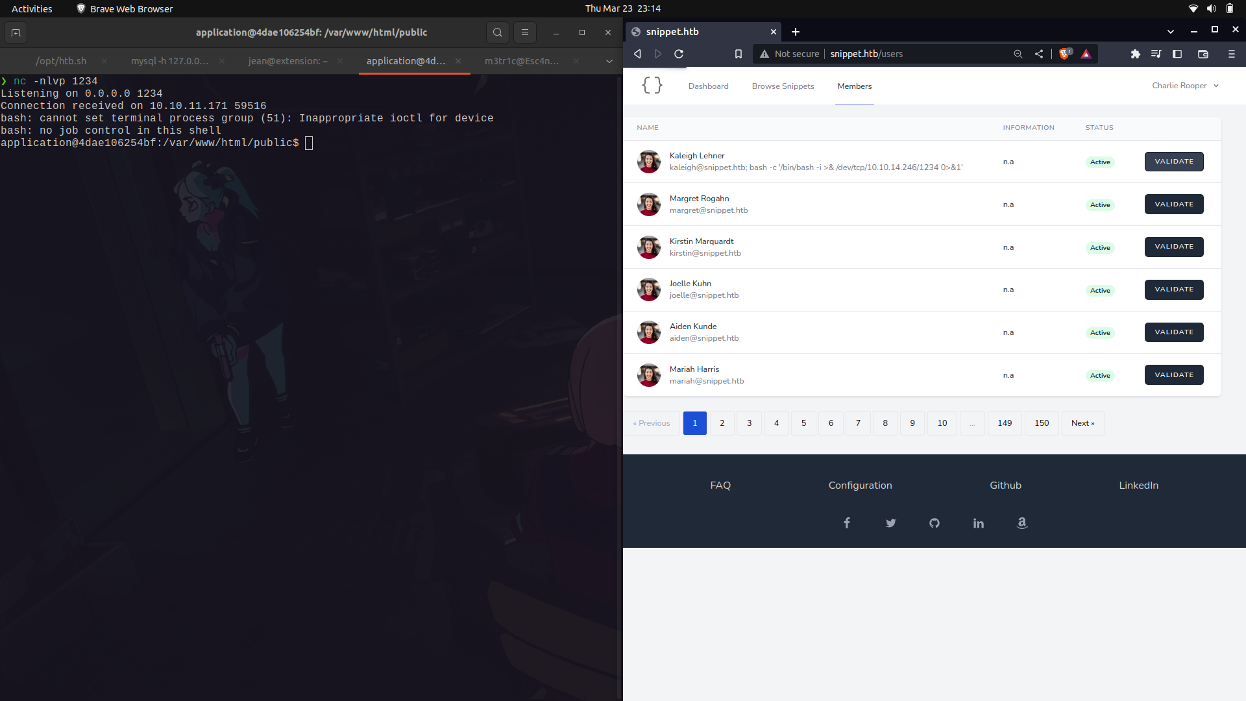Click the curly braces site logo
The width and height of the screenshot is (1246, 701).
tap(652, 85)
